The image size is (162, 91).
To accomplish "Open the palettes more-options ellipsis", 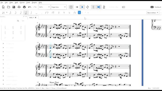I will pos(23,21).
